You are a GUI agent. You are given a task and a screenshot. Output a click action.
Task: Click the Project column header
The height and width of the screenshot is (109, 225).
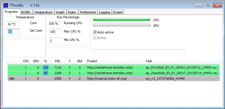coord(115,61)
